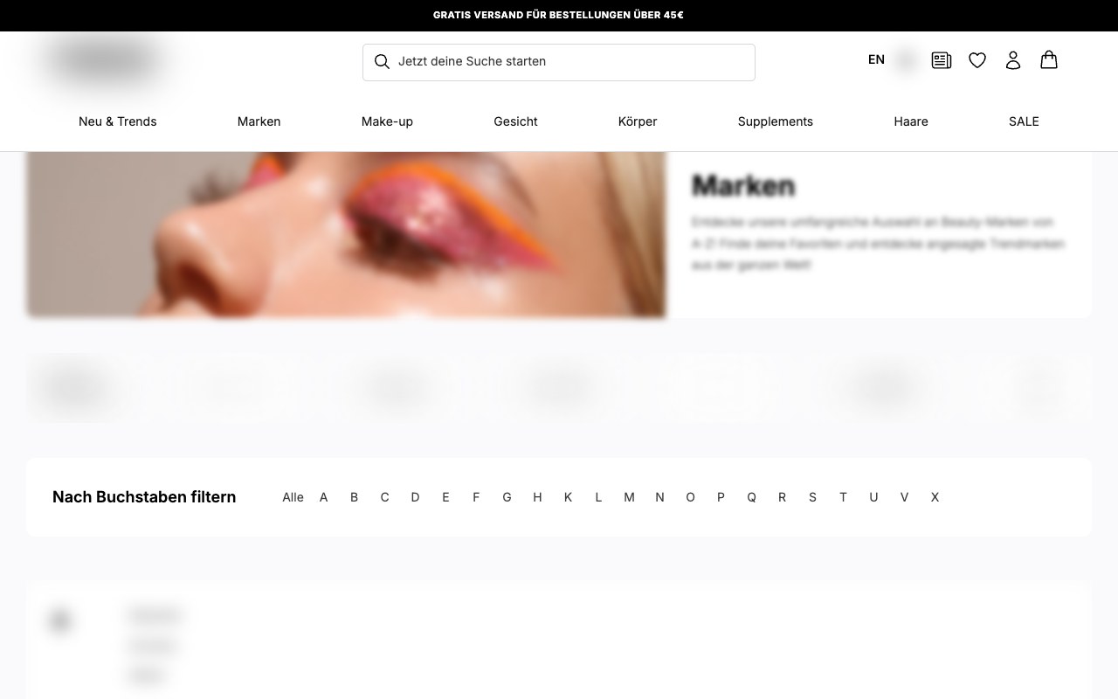Filter brands by letter G
1118x699 pixels.
507,497
